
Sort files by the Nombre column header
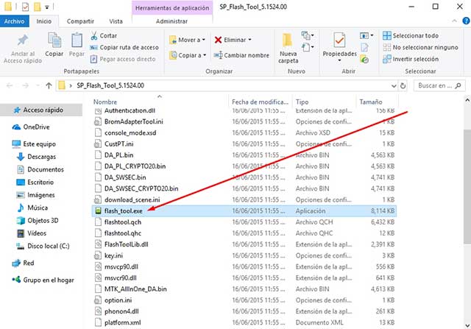pos(105,102)
